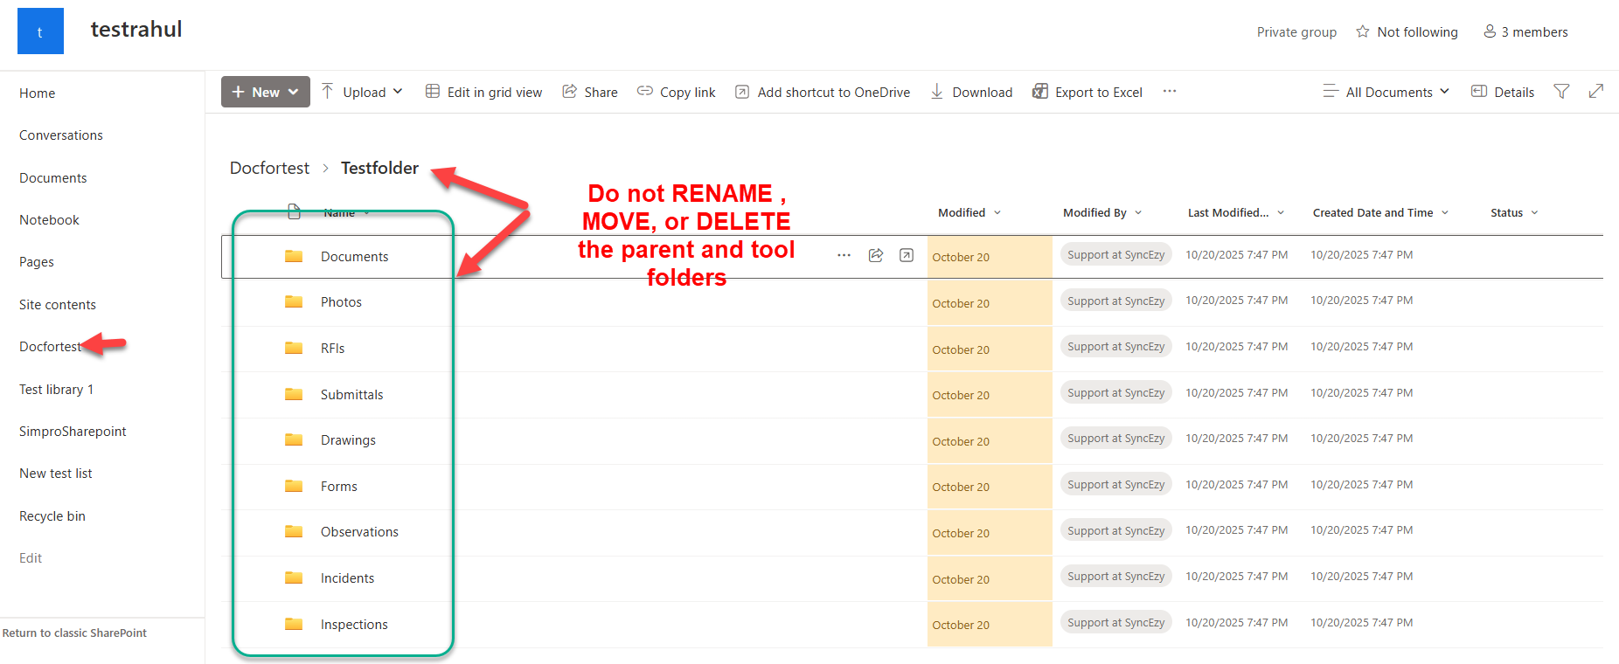Open the Details pane

[1503, 92]
